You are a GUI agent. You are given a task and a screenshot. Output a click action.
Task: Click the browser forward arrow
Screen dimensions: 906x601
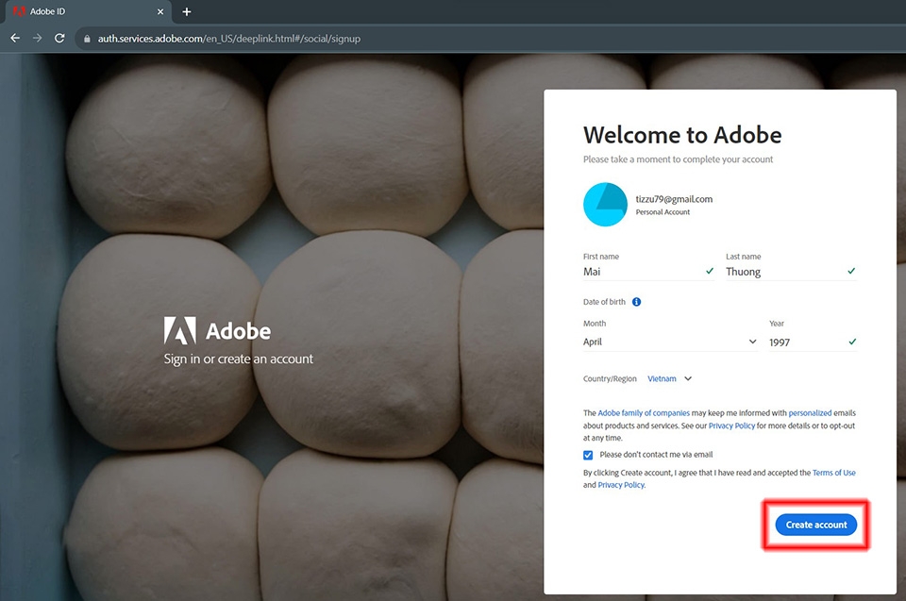tap(37, 38)
